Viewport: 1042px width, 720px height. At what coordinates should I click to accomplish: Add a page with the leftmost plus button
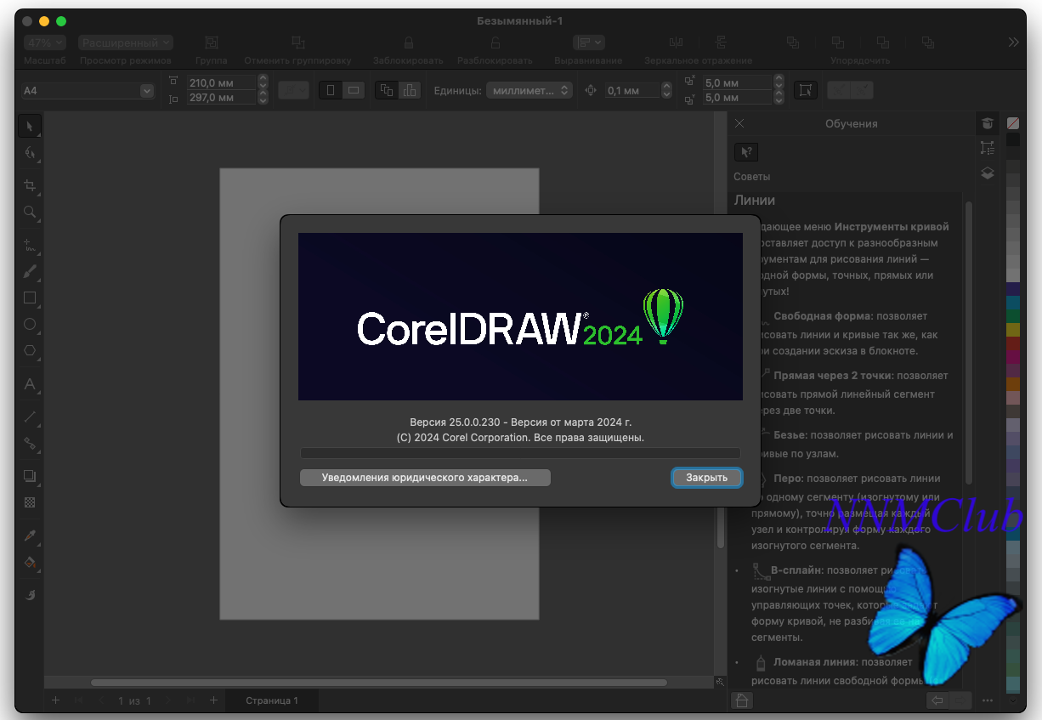point(55,700)
